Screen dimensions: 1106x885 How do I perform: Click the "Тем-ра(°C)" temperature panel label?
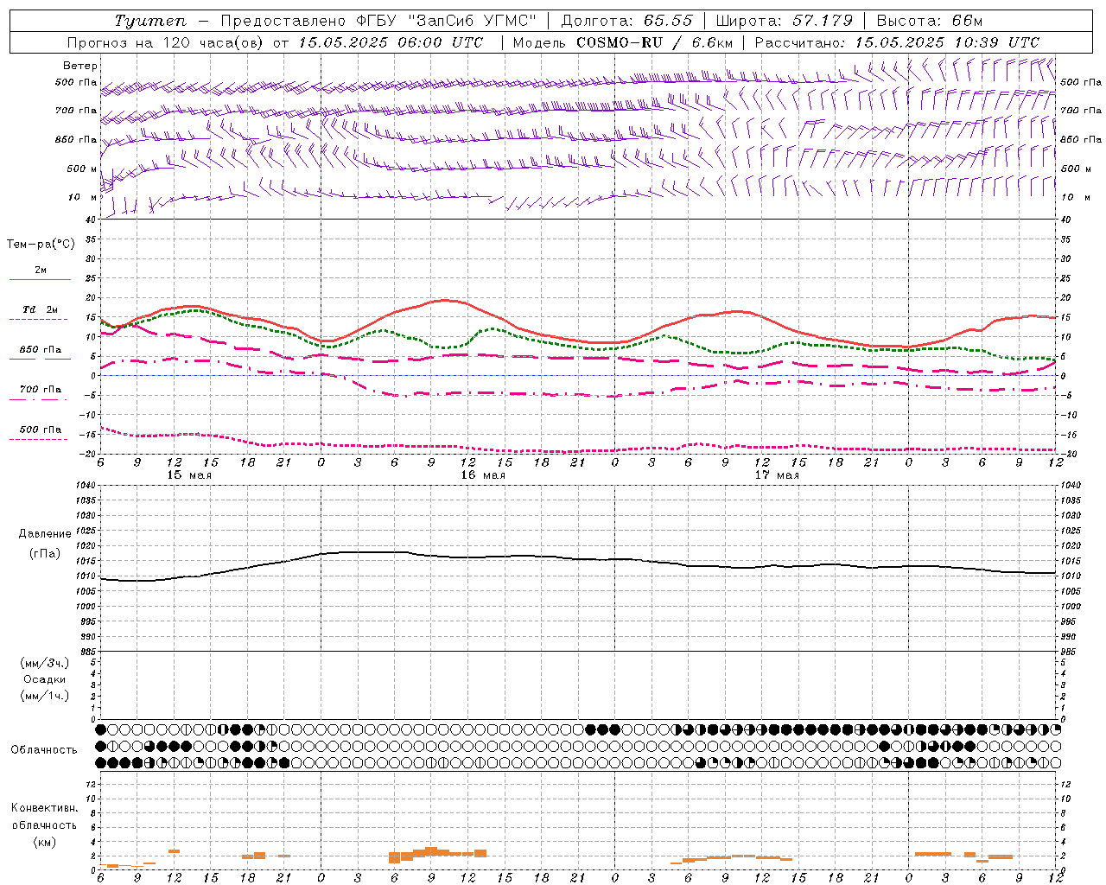[x=41, y=245]
